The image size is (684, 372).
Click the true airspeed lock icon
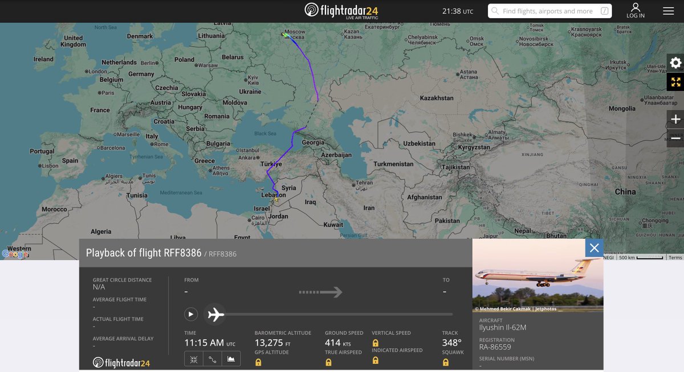tap(328, 362)
